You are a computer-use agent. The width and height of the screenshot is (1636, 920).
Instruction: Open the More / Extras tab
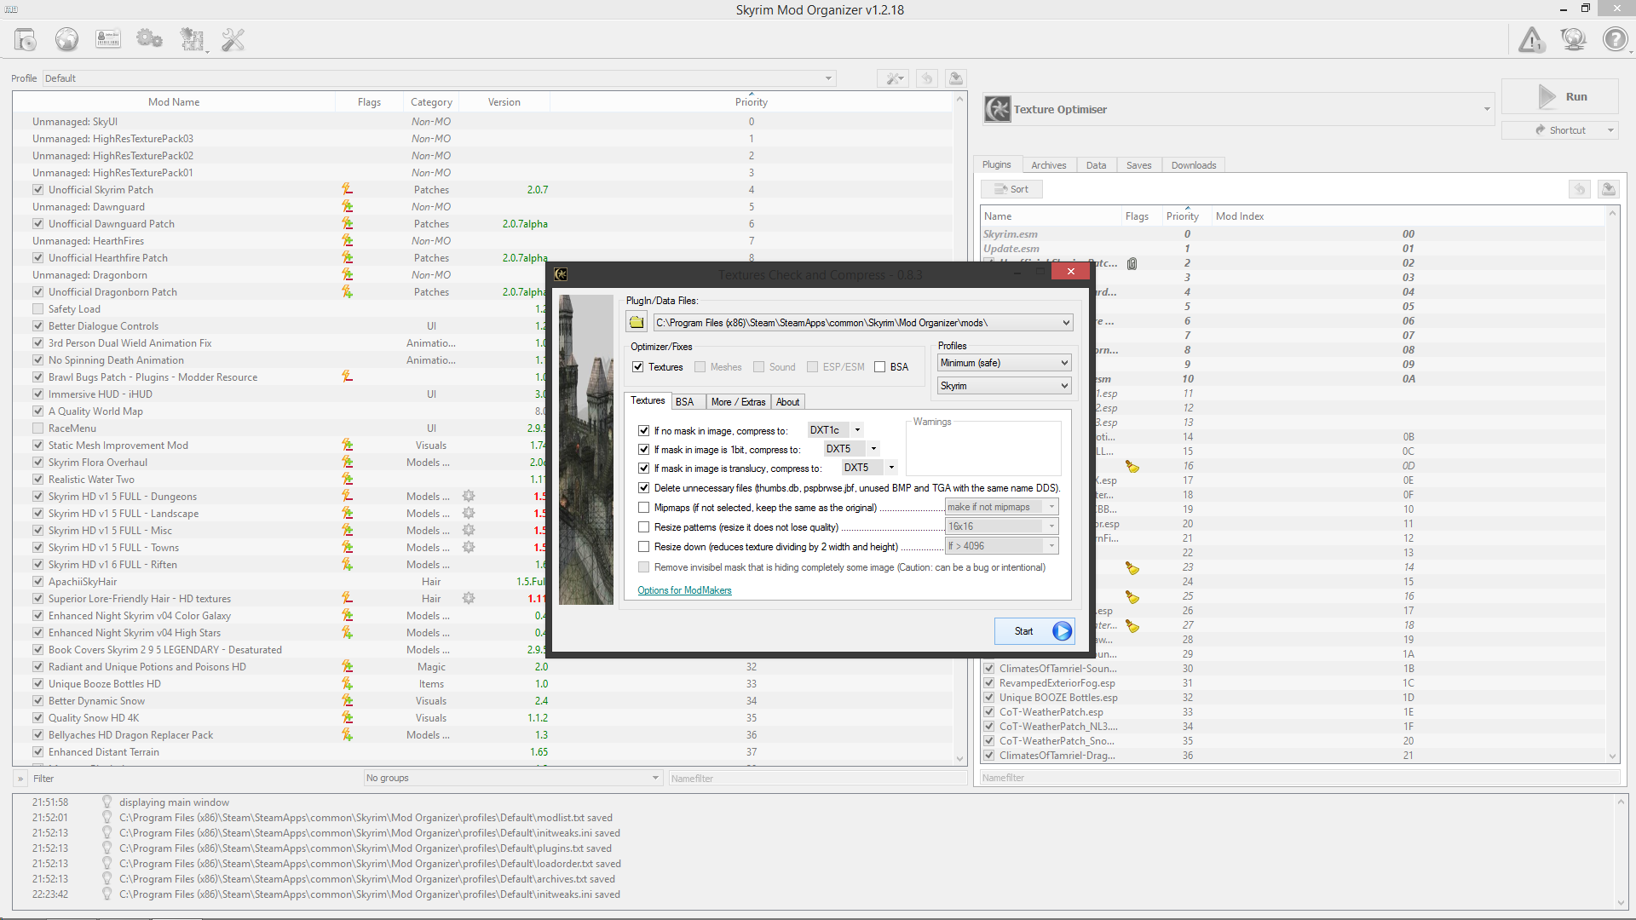738,402
